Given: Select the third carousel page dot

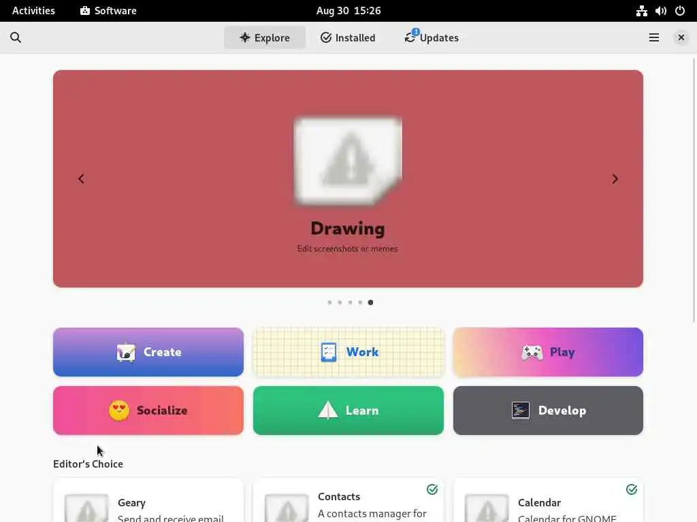Looking at the screenshot, I should 350,302.
